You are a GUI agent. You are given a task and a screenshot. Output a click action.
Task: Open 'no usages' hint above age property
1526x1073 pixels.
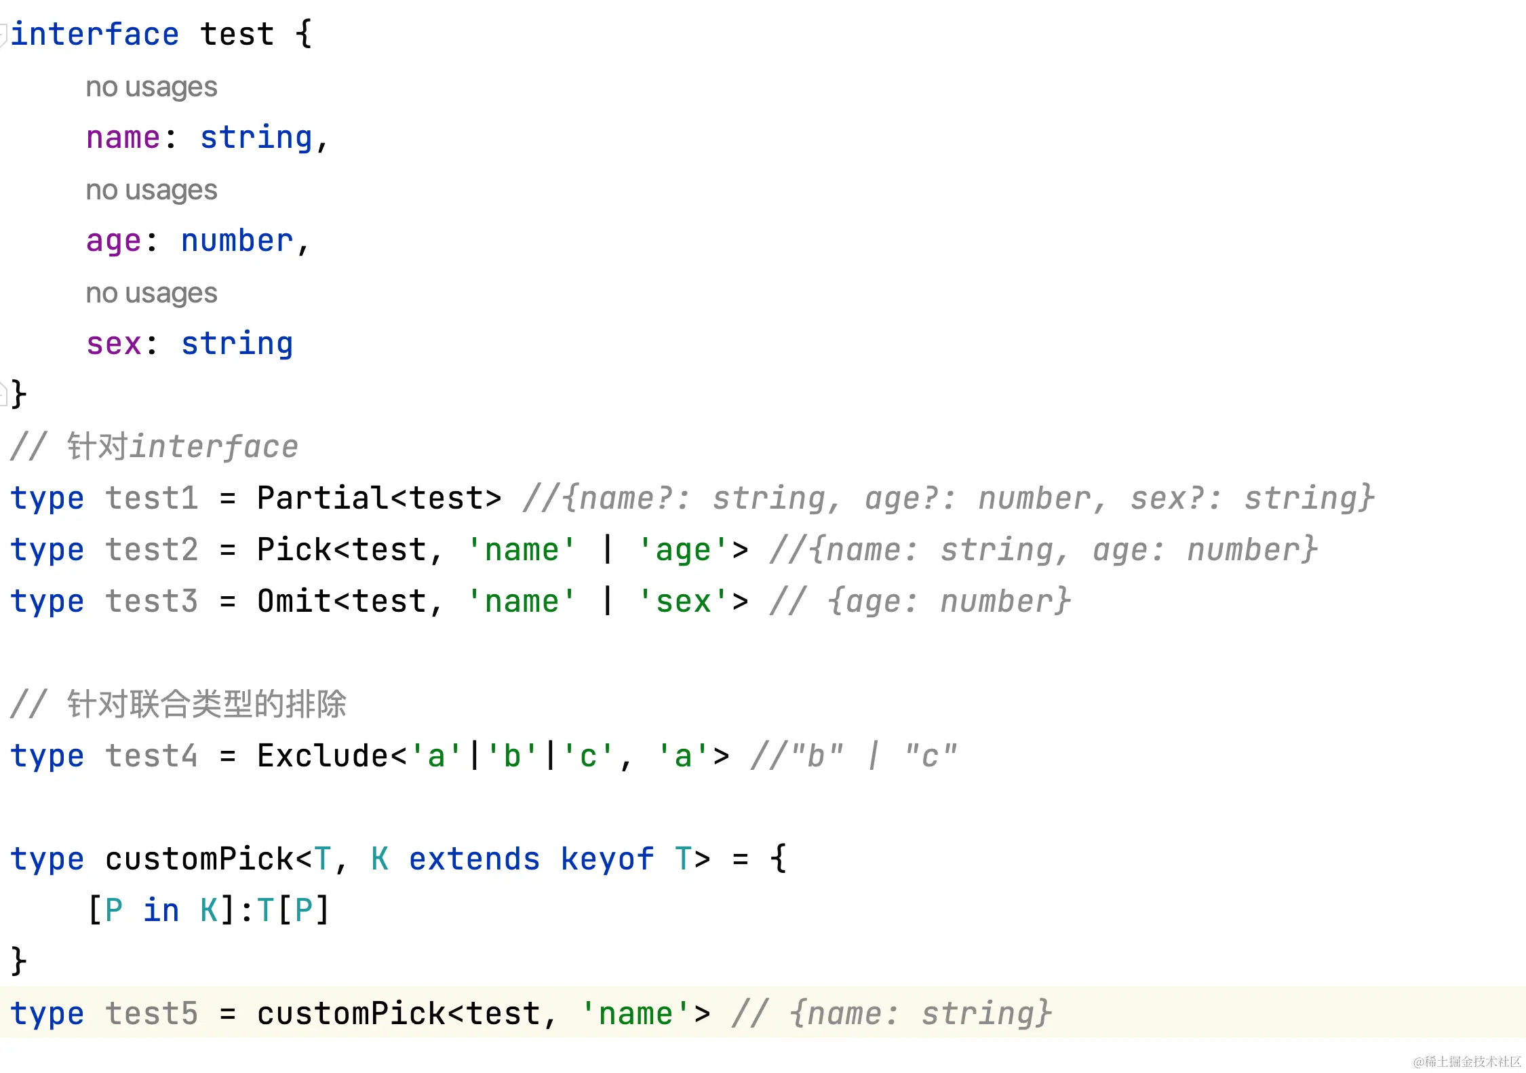[151, 190]
